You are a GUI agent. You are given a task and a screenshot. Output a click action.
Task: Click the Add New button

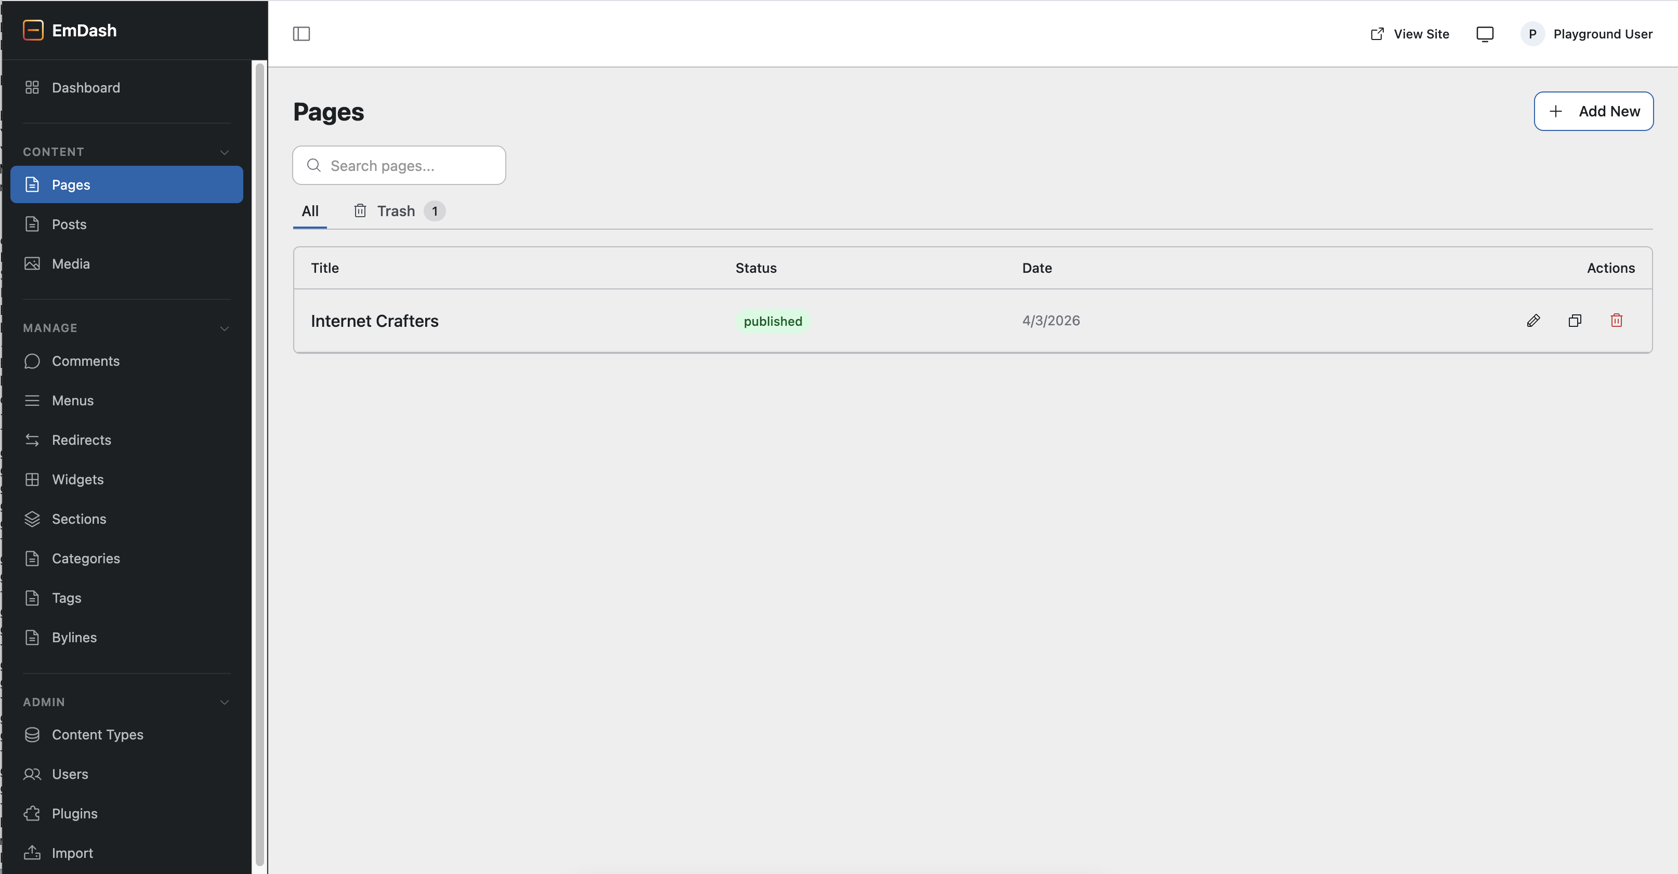[1594, 111]
